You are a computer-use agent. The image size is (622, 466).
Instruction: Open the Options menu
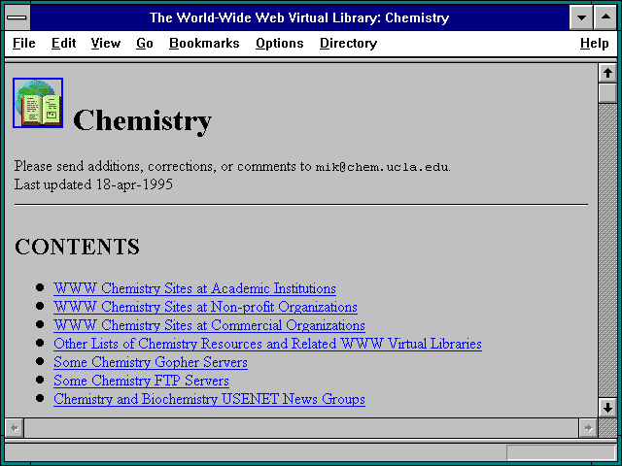(x=280, y=43)
